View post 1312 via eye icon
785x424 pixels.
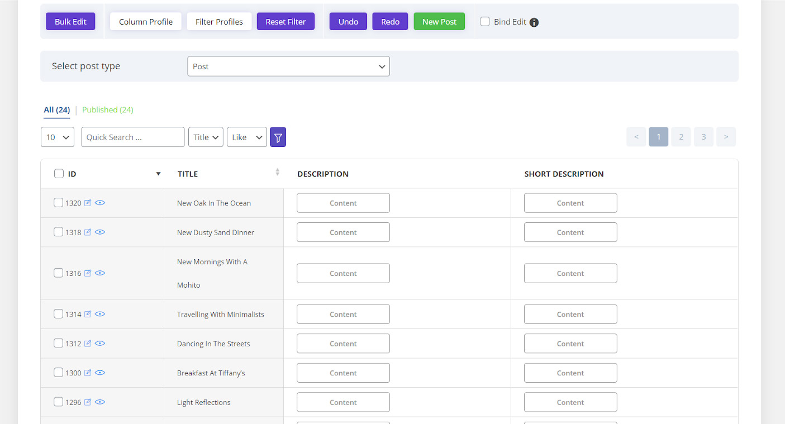(x=100, y=344)
